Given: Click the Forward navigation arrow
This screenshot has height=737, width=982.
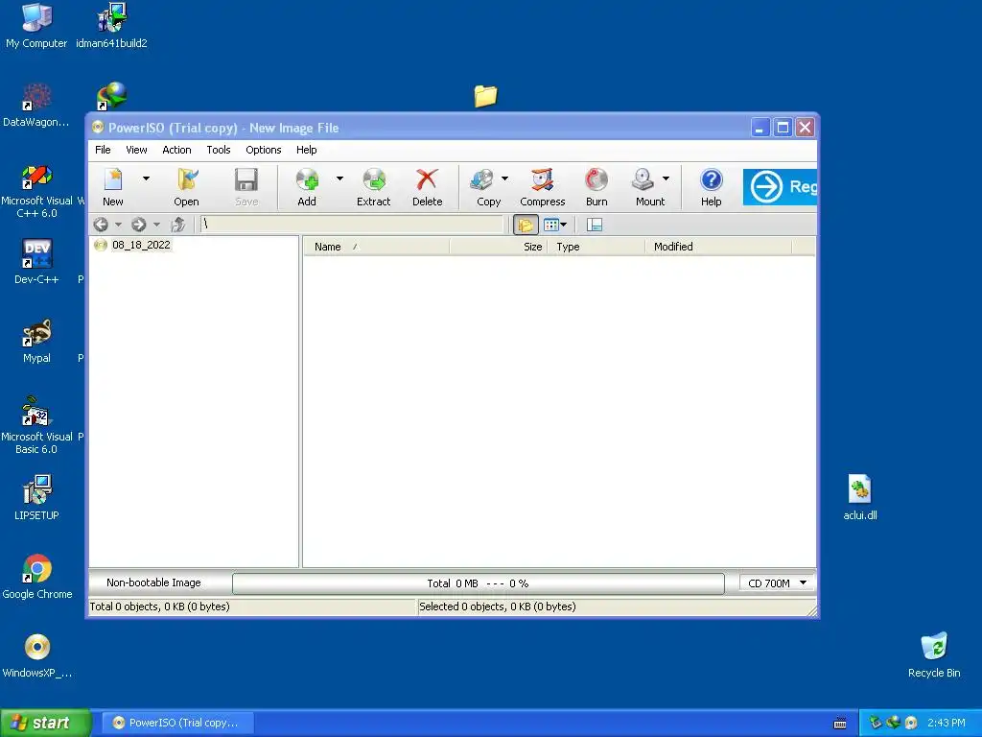Looking at the screenshot, I should [138, 225].
